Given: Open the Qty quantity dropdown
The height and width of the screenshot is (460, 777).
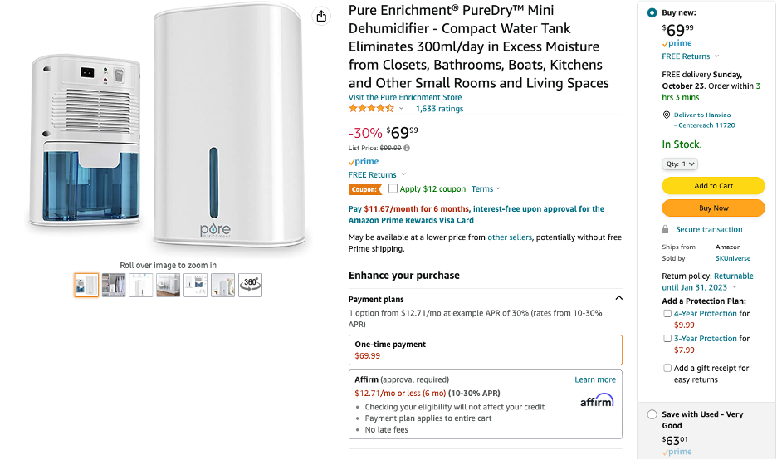Looking at the screenshot, I should coord(680,164).
